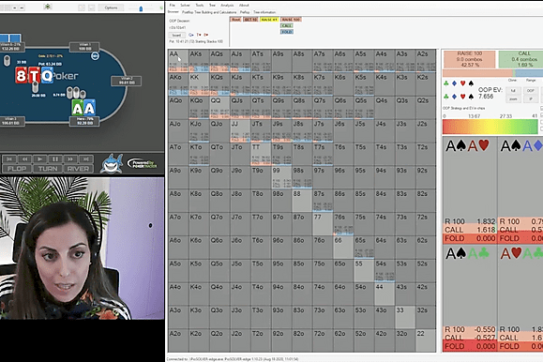Viewport: 543px width, 362px height.
Task: Select the Hero seat box
Action: pos(84,121)
